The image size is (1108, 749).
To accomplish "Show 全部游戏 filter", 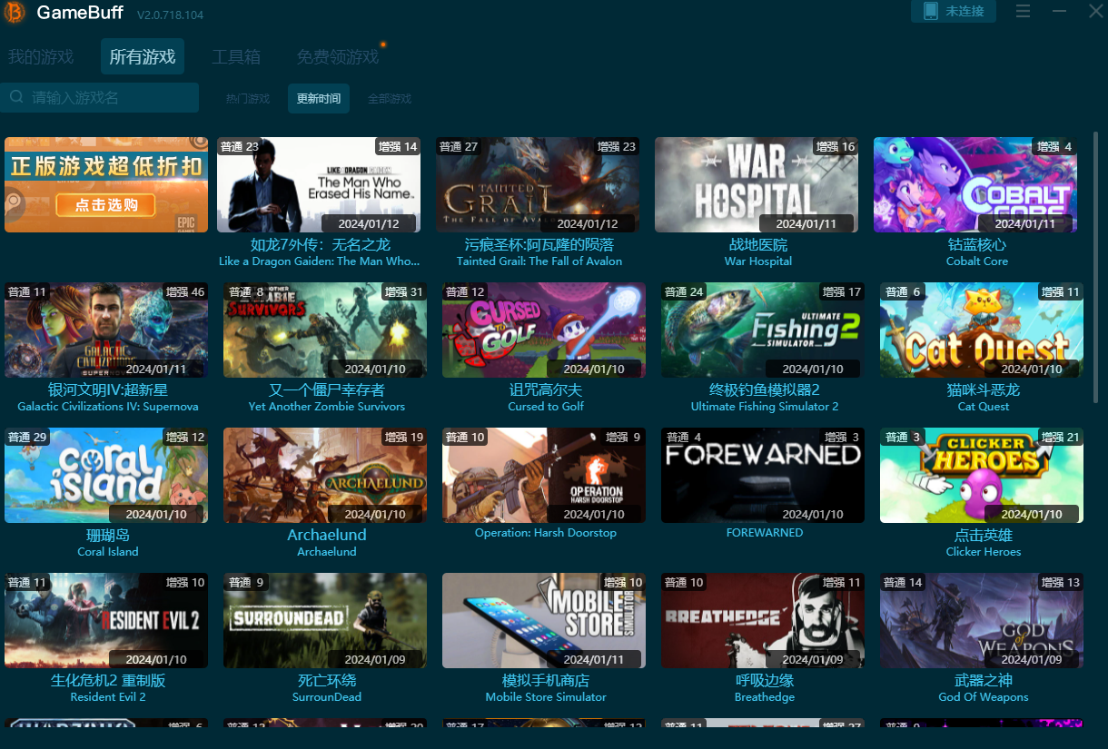I will [390, 98].
